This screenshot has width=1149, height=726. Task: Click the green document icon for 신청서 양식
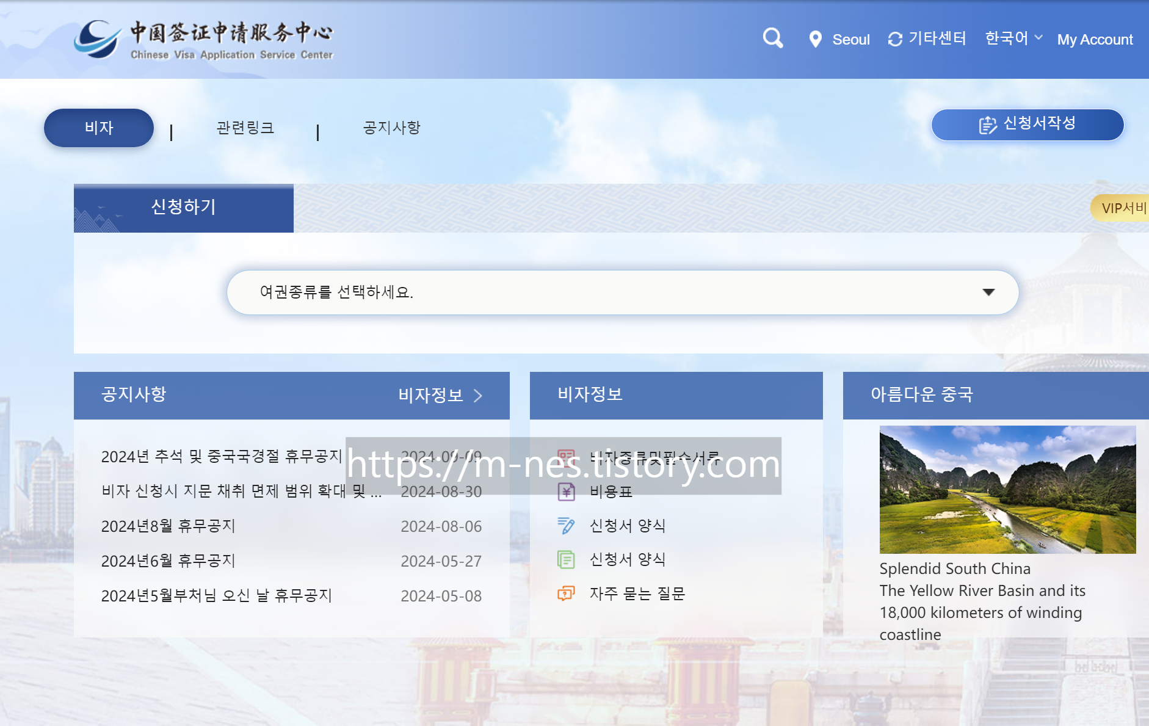(566, 559)
